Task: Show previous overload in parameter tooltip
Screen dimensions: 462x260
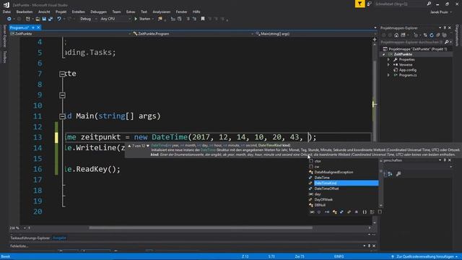Action: pos(129,146)
